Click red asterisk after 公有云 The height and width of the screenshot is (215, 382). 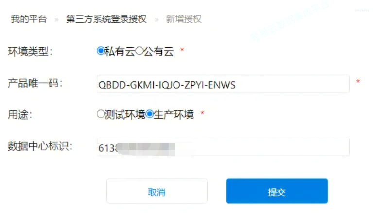[x=182, y=50]
